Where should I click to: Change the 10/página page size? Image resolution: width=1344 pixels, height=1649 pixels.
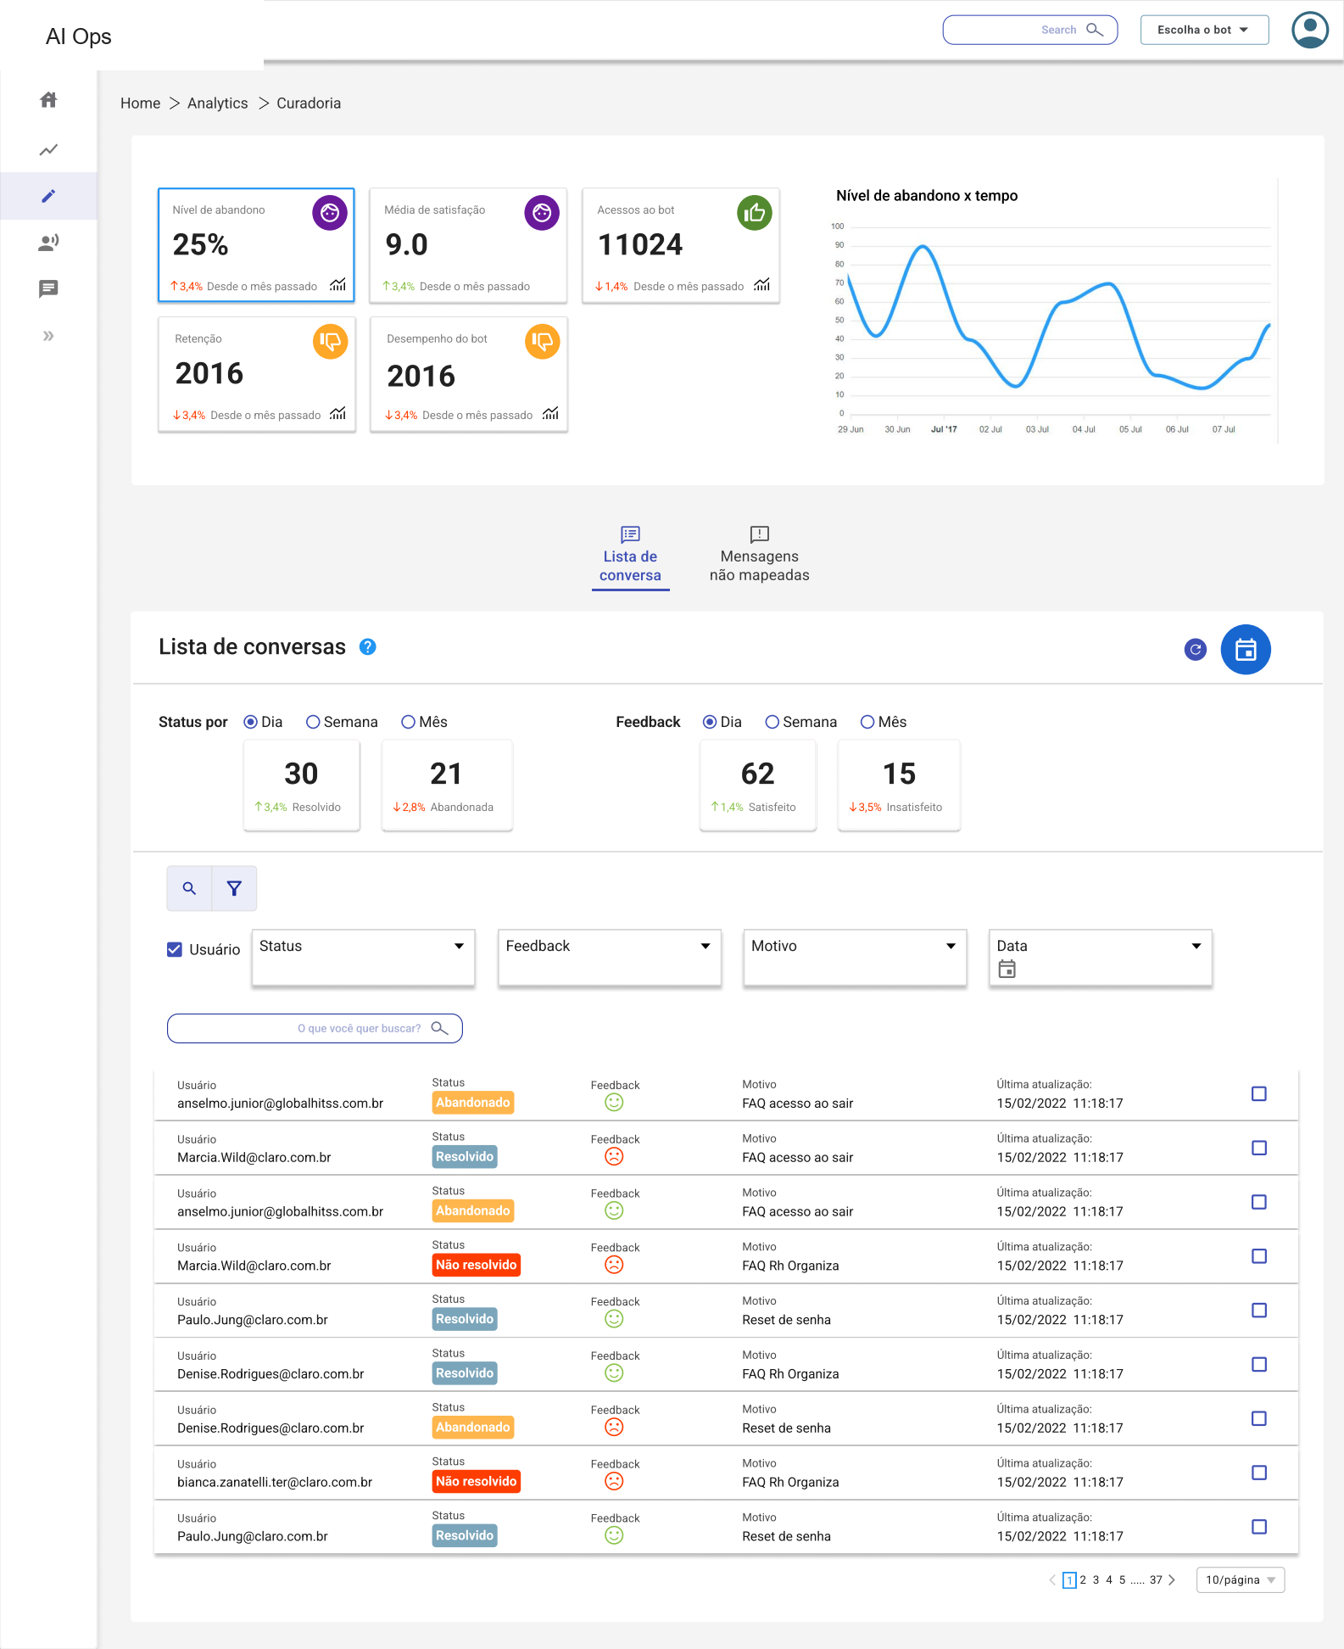tap(1241, 1579)
